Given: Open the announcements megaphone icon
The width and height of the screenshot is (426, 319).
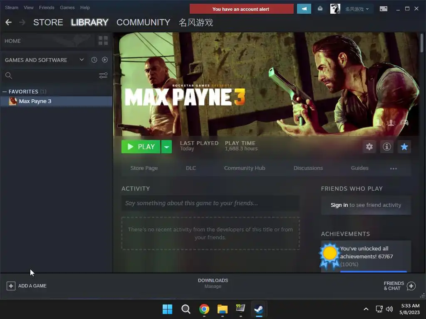Looking at the screenshot, I should click(304, 9).
